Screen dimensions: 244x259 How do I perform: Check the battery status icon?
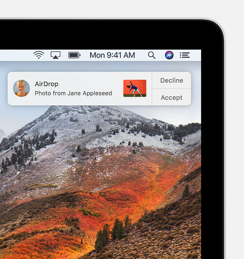click(74, 55)
